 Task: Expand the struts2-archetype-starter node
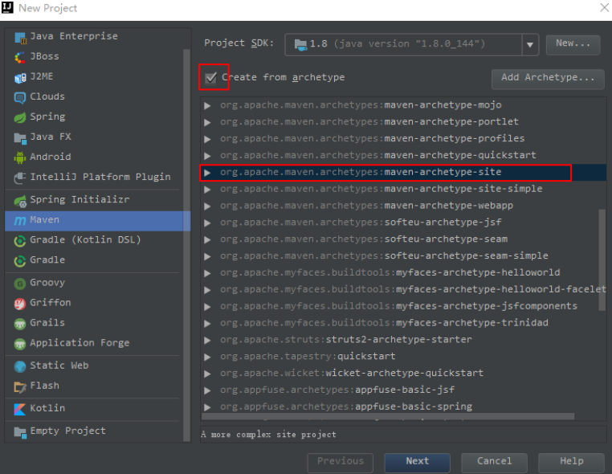pyautogui.click(x=207, y=340)
